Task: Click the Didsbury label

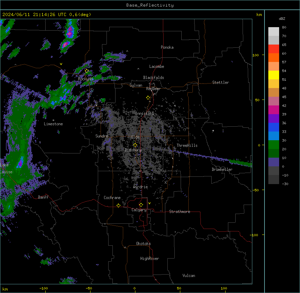Action: point(133,150)
